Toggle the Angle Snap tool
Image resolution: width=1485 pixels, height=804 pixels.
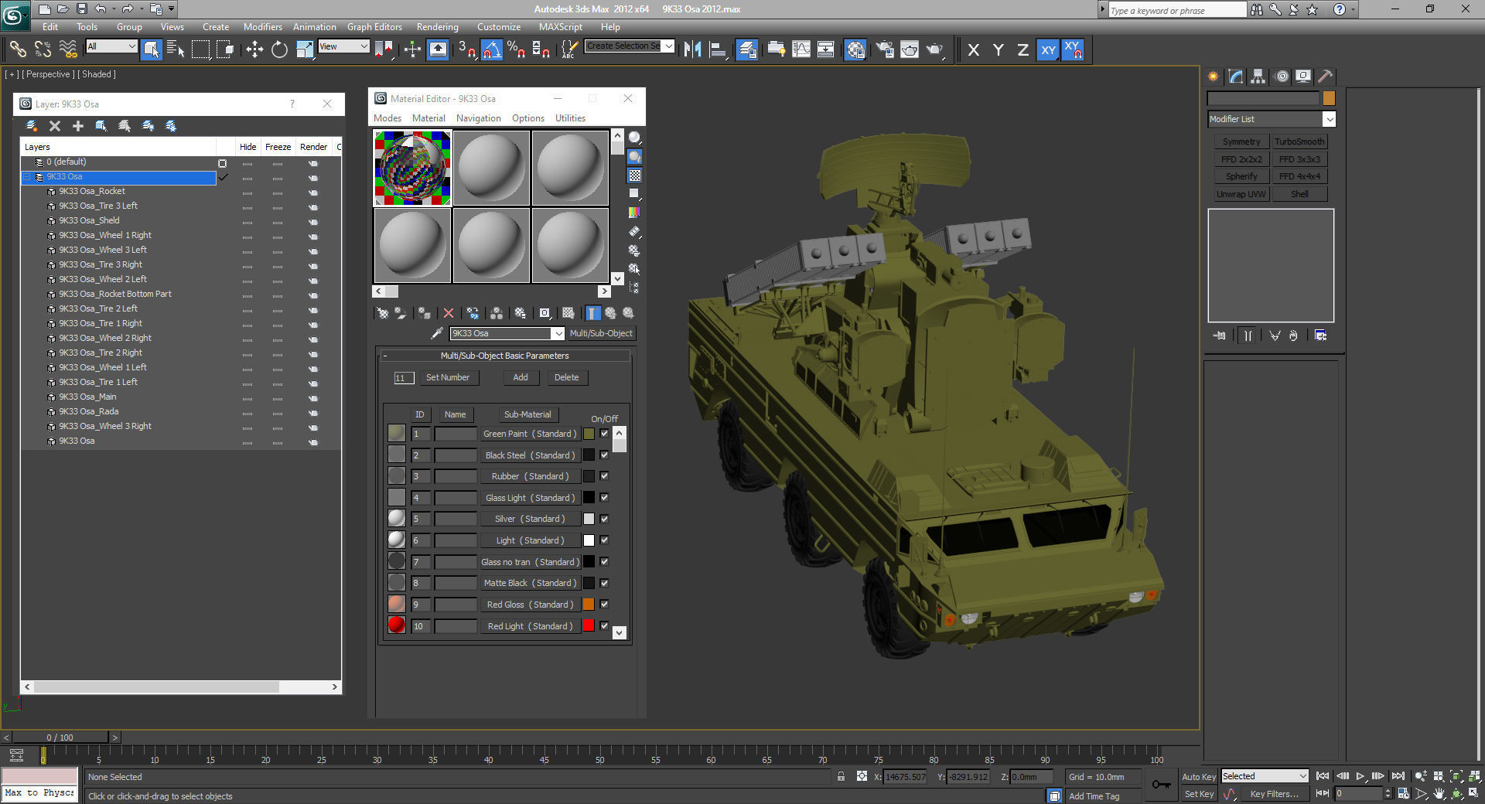(492, 49)
